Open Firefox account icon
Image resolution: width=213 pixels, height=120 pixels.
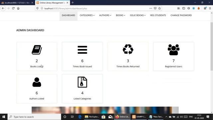pyautogui.click(x=189, y=8)
